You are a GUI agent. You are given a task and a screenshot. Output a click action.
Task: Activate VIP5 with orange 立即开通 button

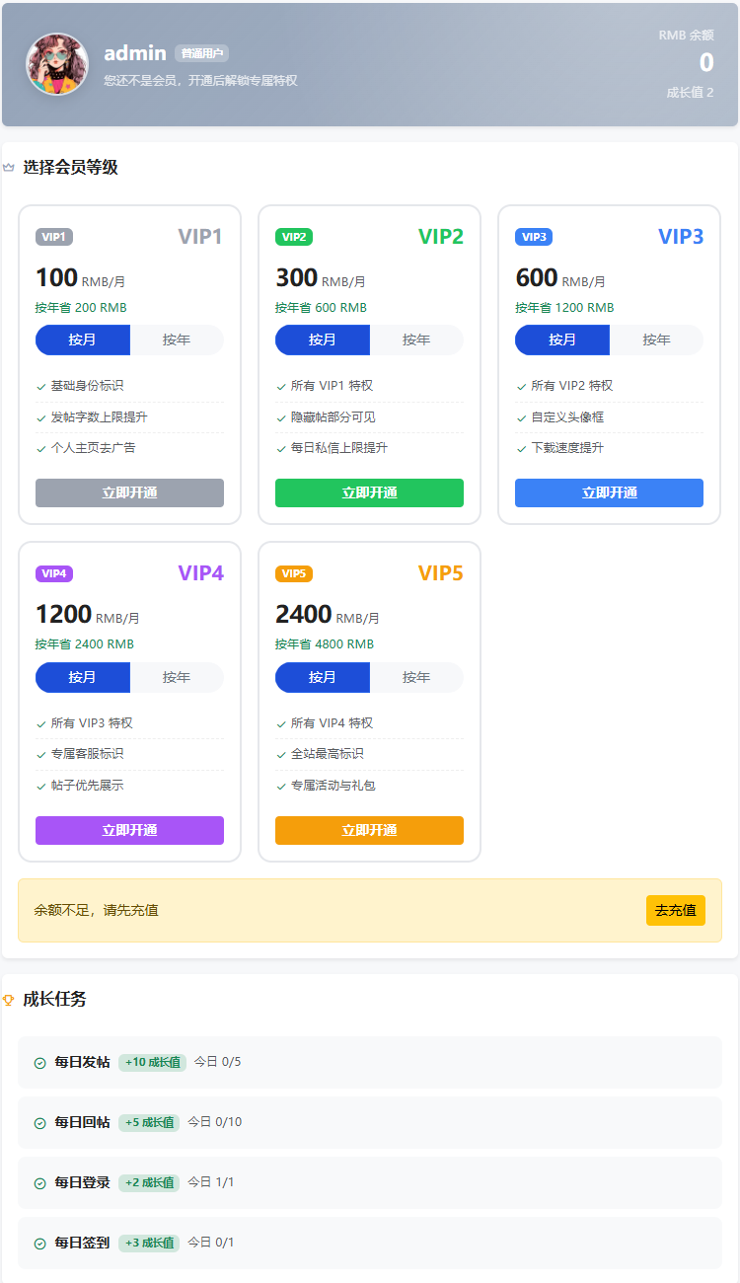click(x=369, y=830)
